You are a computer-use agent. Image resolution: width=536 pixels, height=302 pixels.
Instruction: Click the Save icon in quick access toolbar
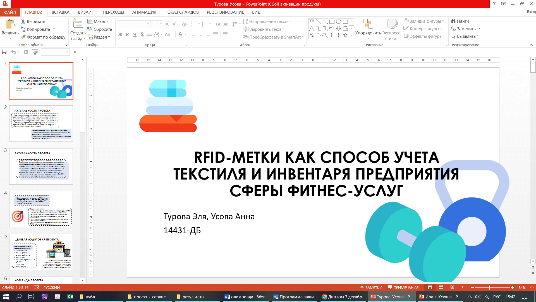tap(4, 52)
